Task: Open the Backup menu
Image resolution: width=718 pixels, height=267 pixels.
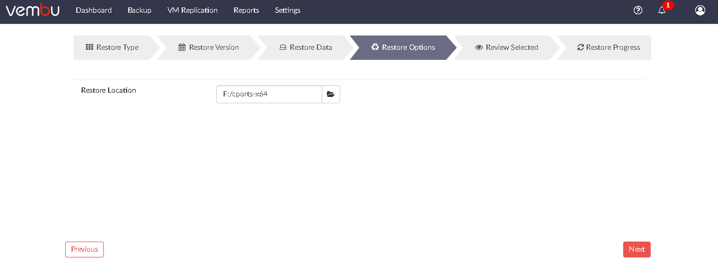Action: (x=139, y=10)
